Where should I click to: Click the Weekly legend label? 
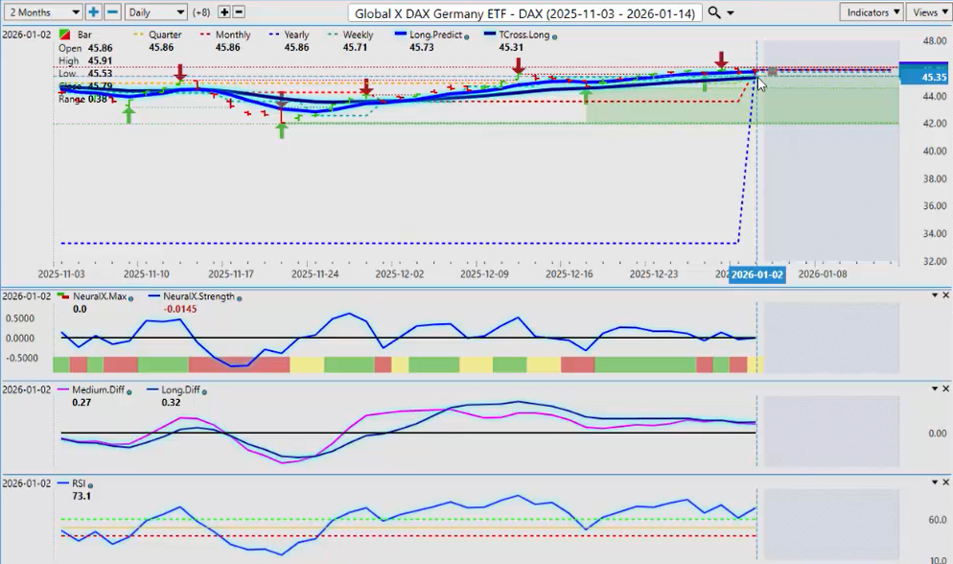tap(358, 35)
